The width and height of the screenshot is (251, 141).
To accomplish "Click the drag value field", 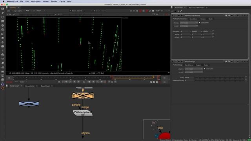I will [x=189, y=78].
